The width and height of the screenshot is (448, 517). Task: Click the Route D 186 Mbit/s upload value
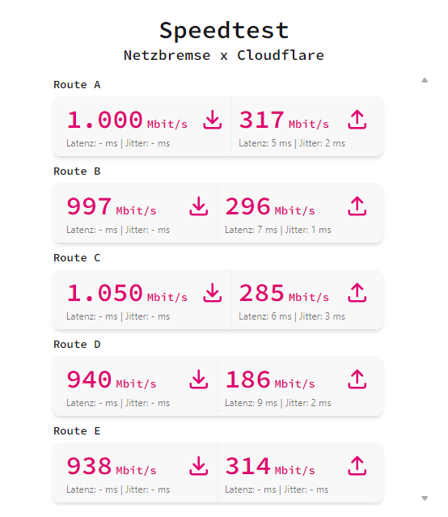pyautogui.click(x=270, y=379)
